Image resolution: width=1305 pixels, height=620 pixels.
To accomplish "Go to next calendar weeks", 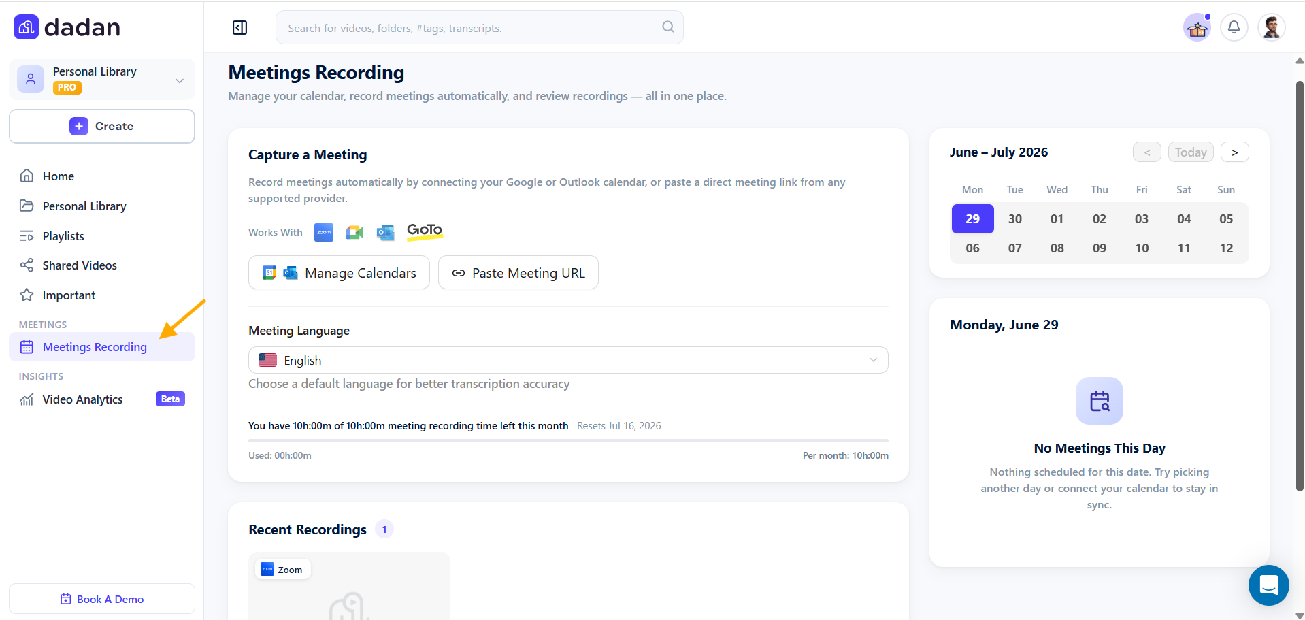I will (x=1234, y=152).
